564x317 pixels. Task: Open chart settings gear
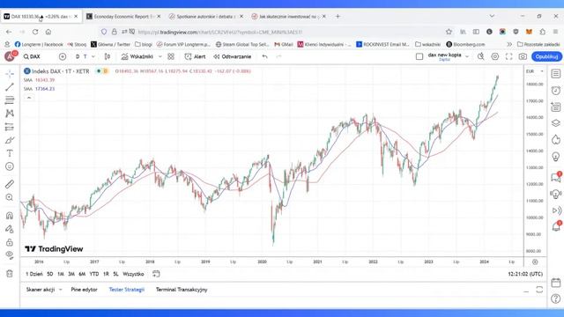[x=495, y=56]
